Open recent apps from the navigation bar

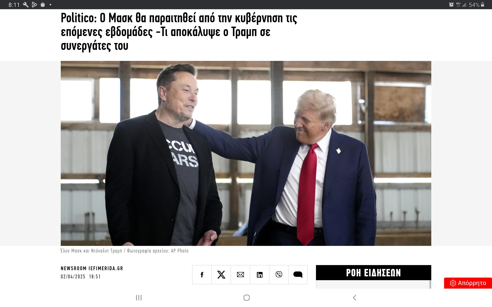click(x=139, y=298)
